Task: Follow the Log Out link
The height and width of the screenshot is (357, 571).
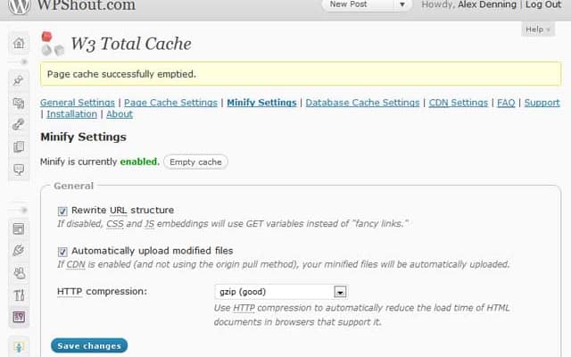Action: pos(543,4)
